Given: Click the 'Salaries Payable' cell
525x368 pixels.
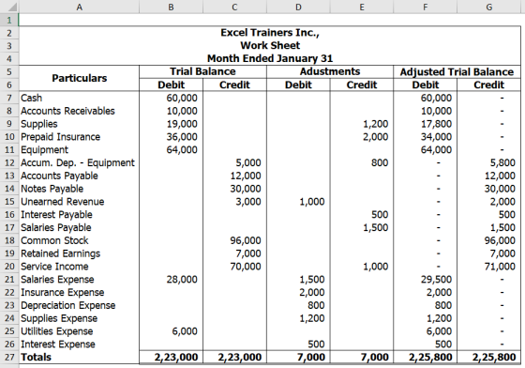Looking at the screenshot, I should (79, 227).
